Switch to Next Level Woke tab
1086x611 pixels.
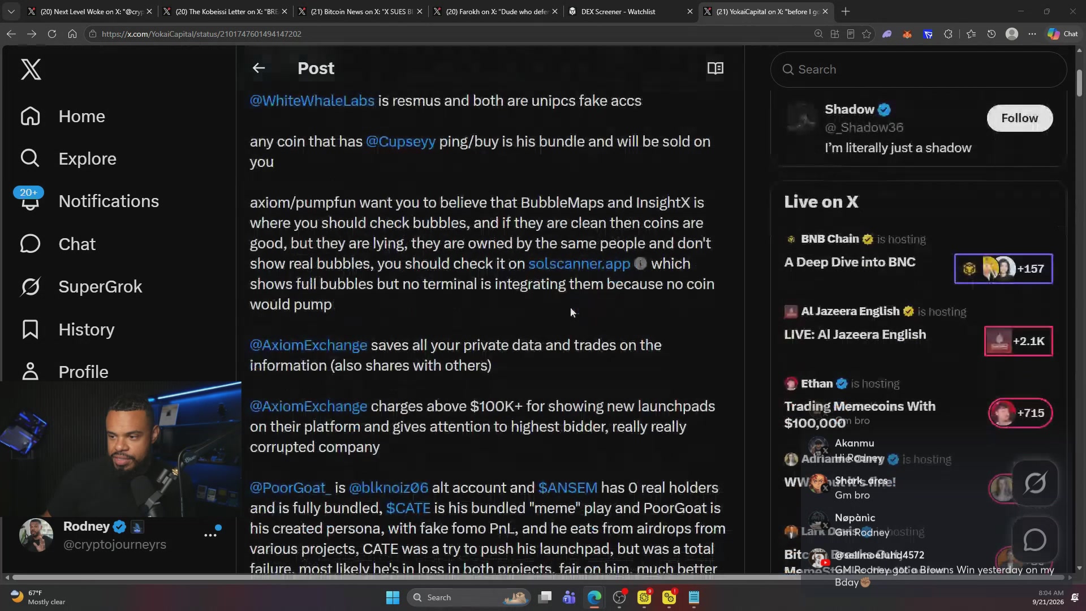pos(90,11)
